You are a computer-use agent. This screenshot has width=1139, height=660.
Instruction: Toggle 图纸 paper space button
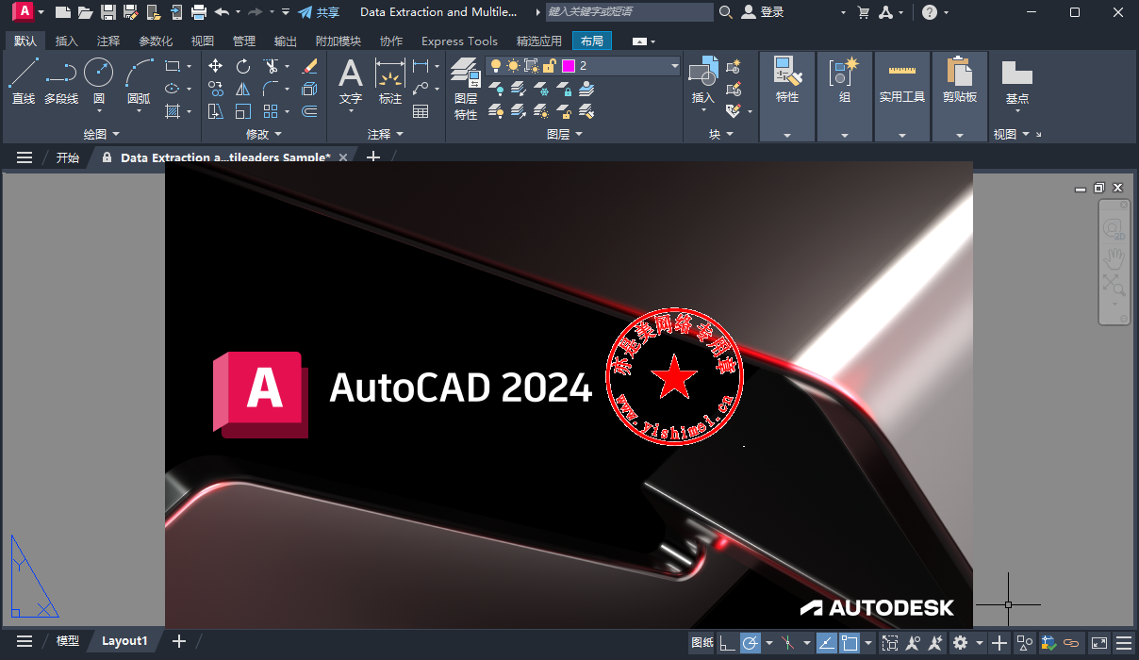(702, 643)
